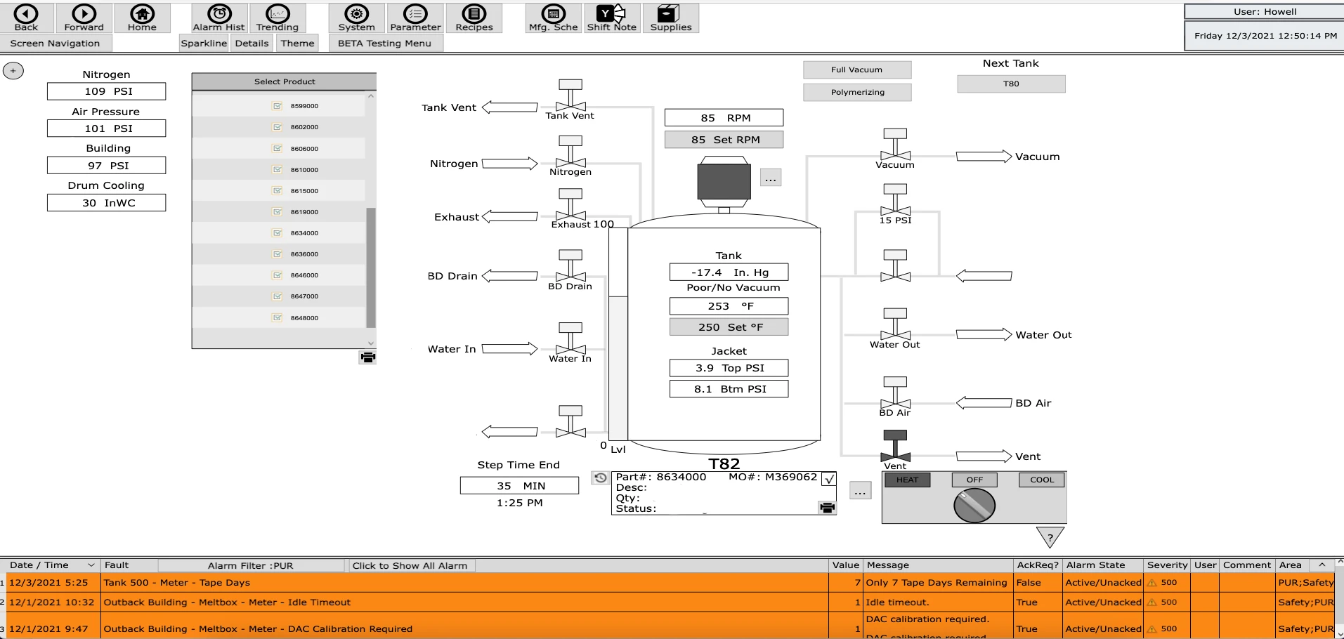Click the printer icon below Select Product list
Viewport: 1344px width, 639px height.
click(367, 357)
